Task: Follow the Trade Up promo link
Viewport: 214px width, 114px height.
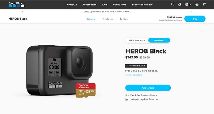Action: [88, 12]
